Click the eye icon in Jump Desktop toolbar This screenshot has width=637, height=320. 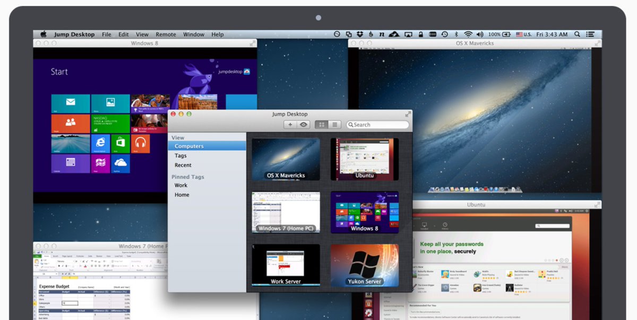point(304,125)
